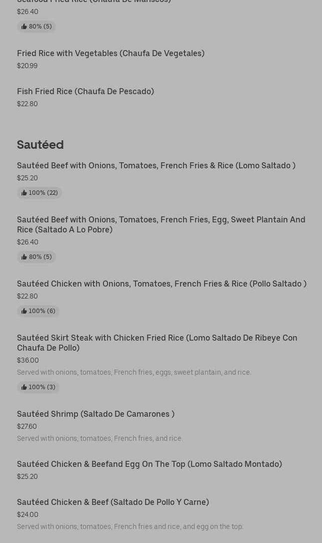Click thumbs-up icon under the topmost $26.40 item
This screenshot has height=543, width=322.
click(24, 27)
